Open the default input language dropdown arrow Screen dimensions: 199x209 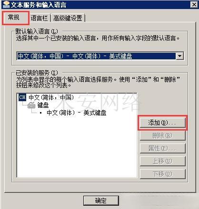180,56
